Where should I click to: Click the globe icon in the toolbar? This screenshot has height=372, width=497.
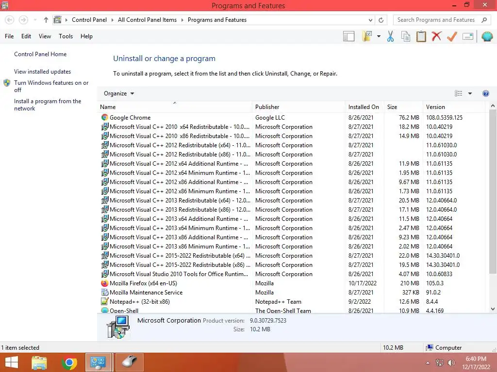[487, 36]
